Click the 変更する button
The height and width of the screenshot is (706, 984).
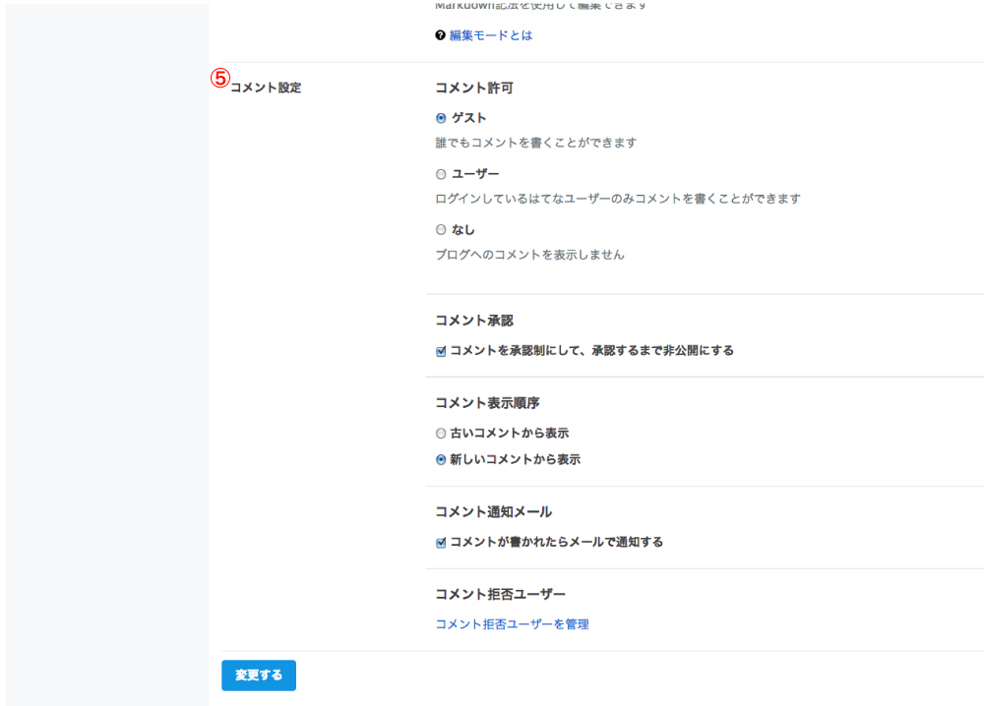point(259,676)
